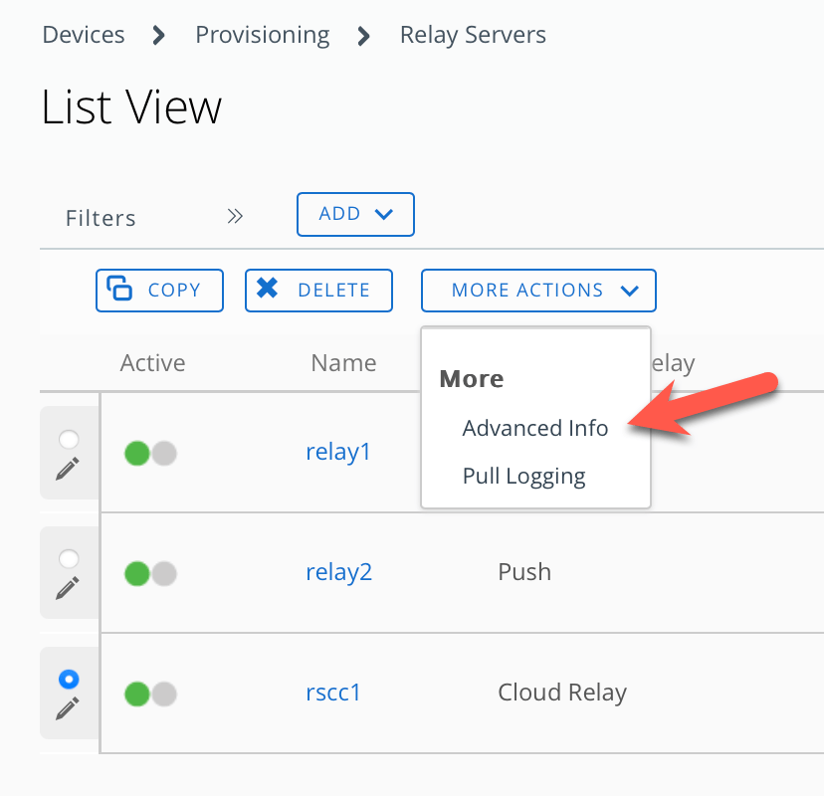Viewport: 824px width, 796px height.
Task: Expand filters with the double chevron icon
Action: (235, 216)
